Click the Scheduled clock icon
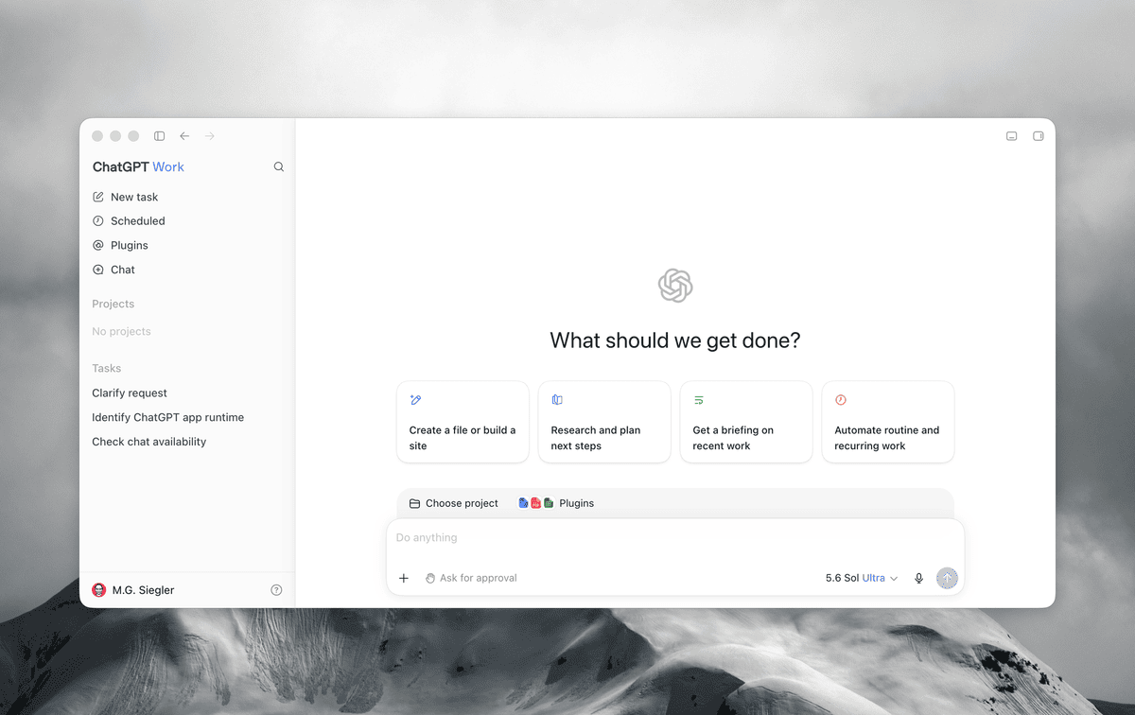The image size is (1135, 715). pos(98,221)
